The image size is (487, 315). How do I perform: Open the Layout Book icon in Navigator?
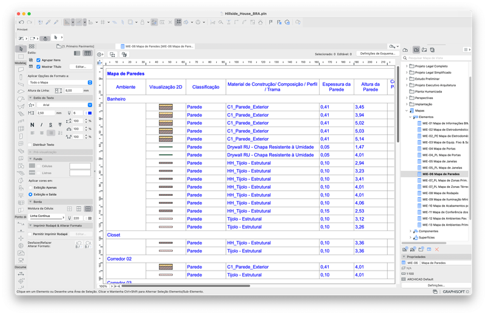pos(424,50)
